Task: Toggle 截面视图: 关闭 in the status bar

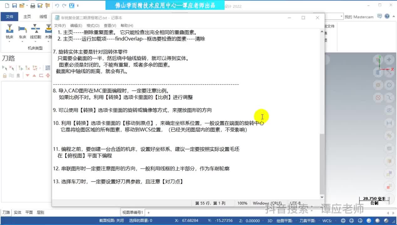Action: [x=111, y=221]
